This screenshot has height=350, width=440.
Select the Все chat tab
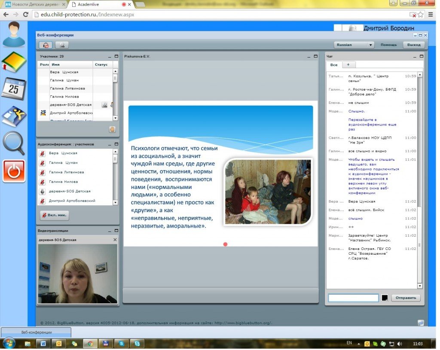[x=334, y=65]
